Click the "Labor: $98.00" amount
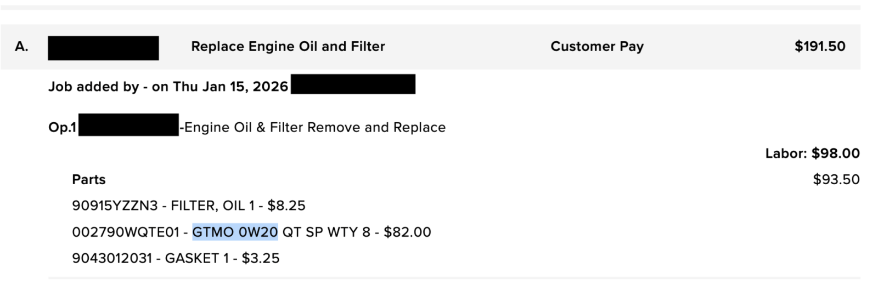This screenshot has width=878, height=290. 812,153
